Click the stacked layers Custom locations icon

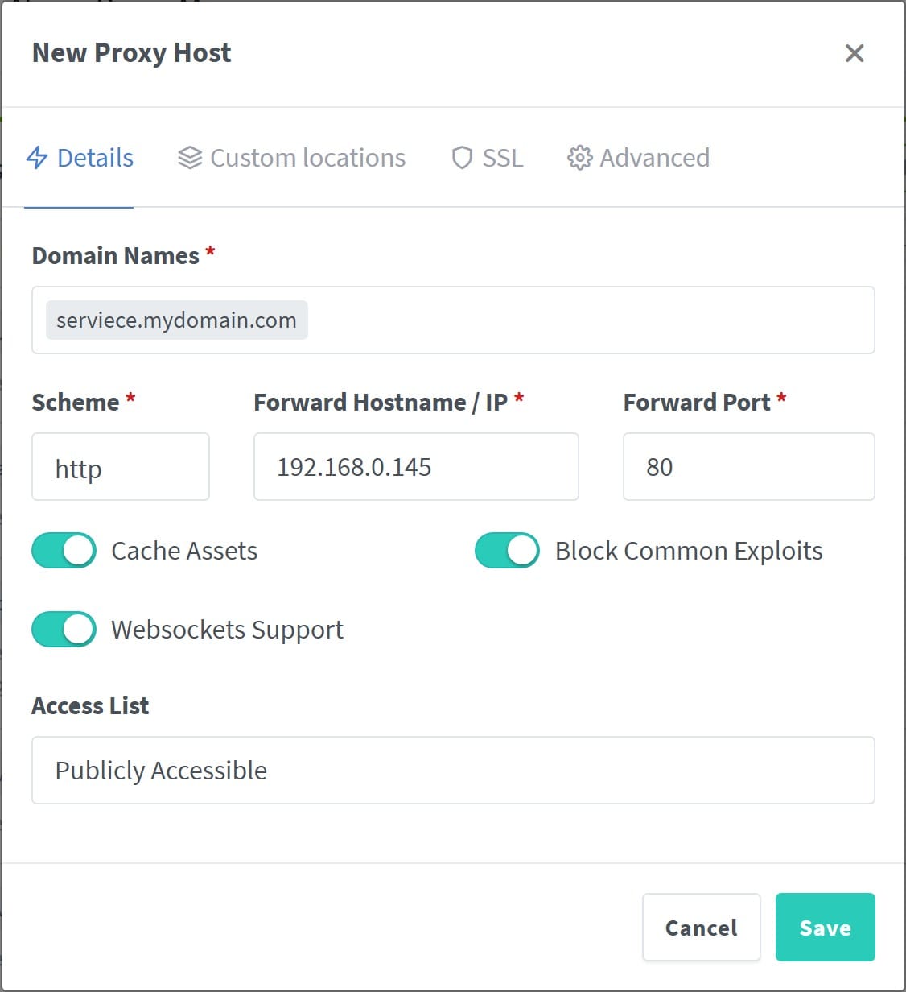coord(190,157)
